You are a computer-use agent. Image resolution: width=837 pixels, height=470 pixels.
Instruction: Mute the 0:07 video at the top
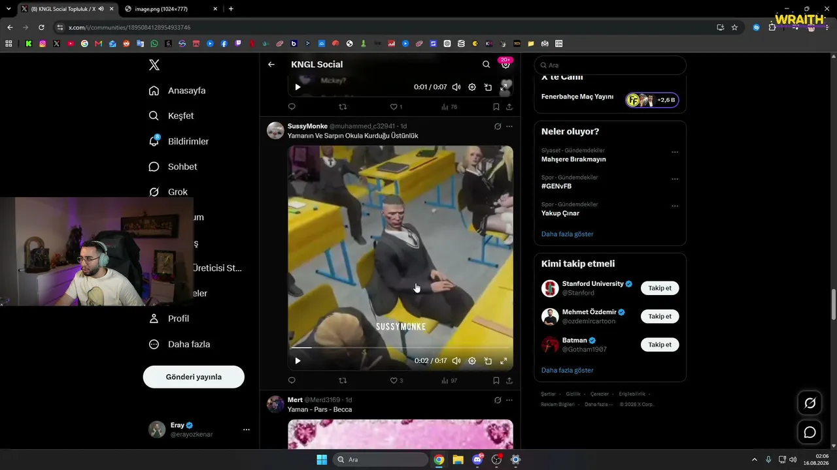coord(456,87)
